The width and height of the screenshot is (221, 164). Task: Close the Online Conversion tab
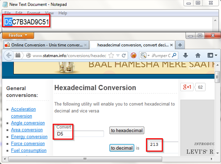pos(85,45)
